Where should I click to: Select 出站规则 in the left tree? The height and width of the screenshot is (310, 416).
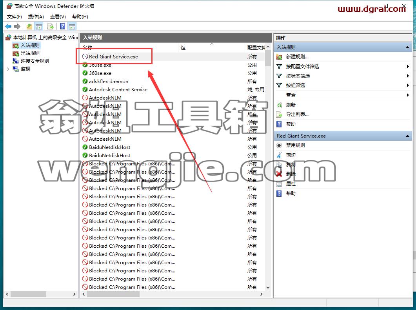click(x=30, y=53)
